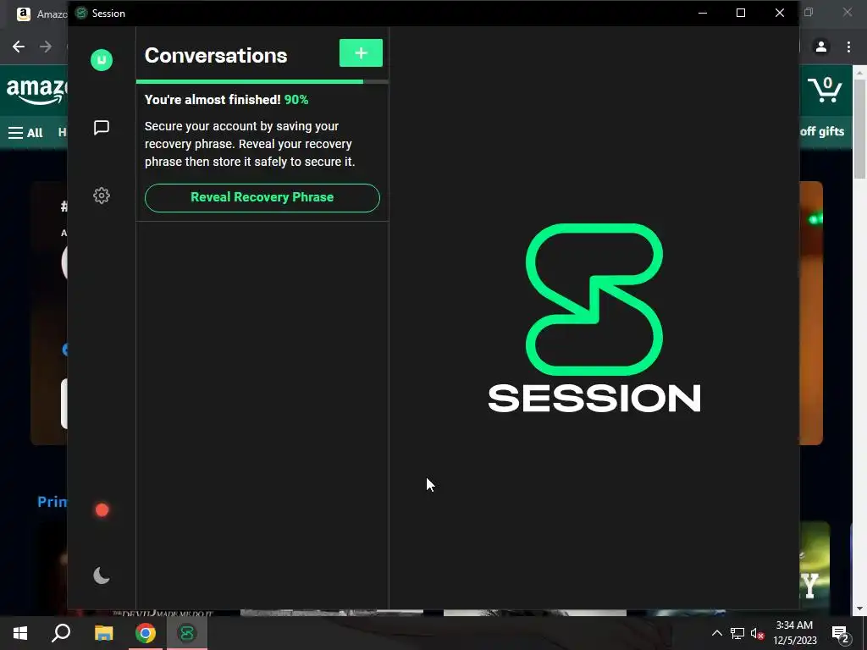Image resolution: width=867 pixels, height=650 pixels.
Task: Close the Session window
Action: 780,13
